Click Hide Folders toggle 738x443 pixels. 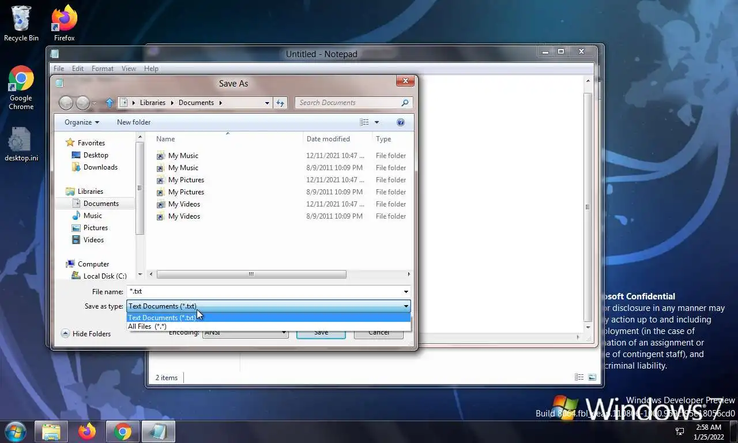click(x=86, y=334)
